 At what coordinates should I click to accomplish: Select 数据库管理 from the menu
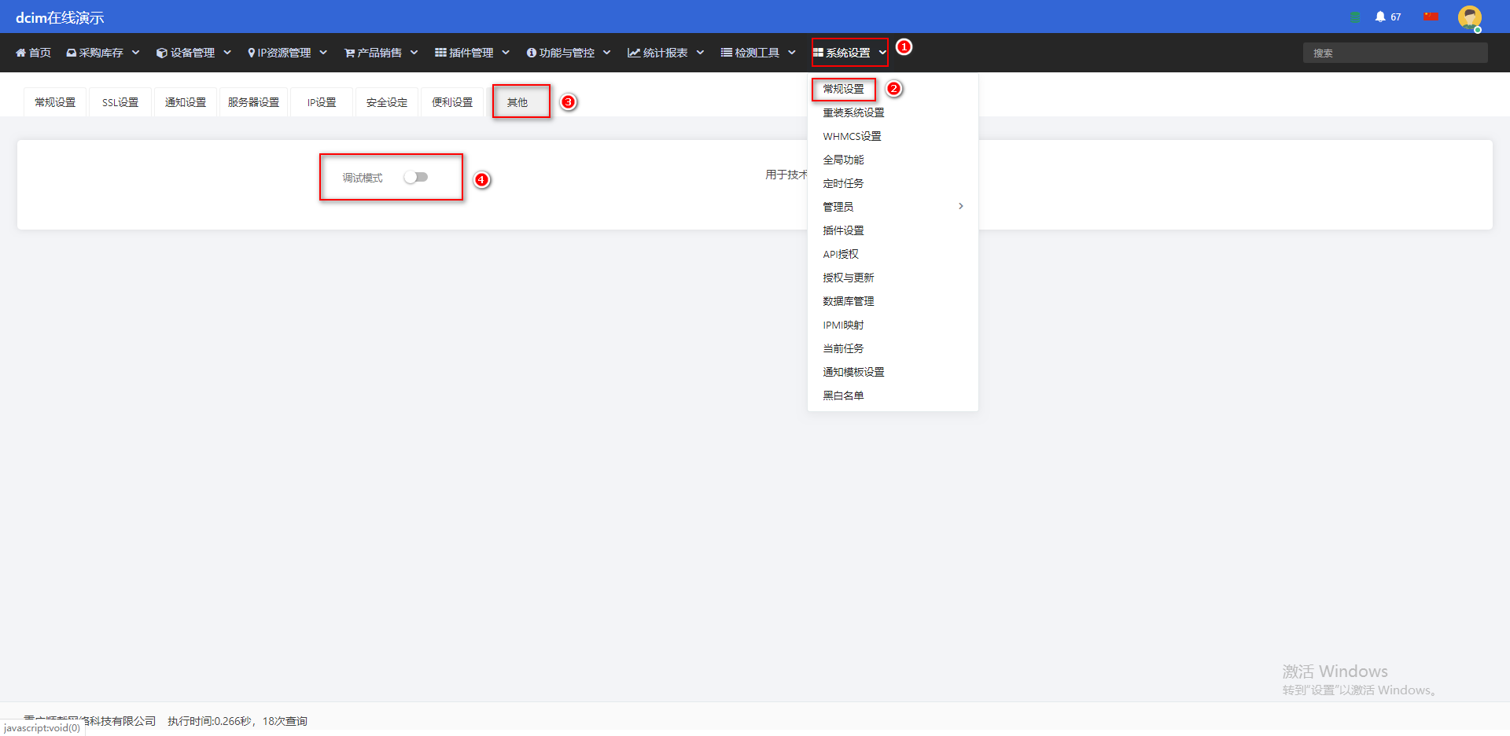[x=849, y=301]
